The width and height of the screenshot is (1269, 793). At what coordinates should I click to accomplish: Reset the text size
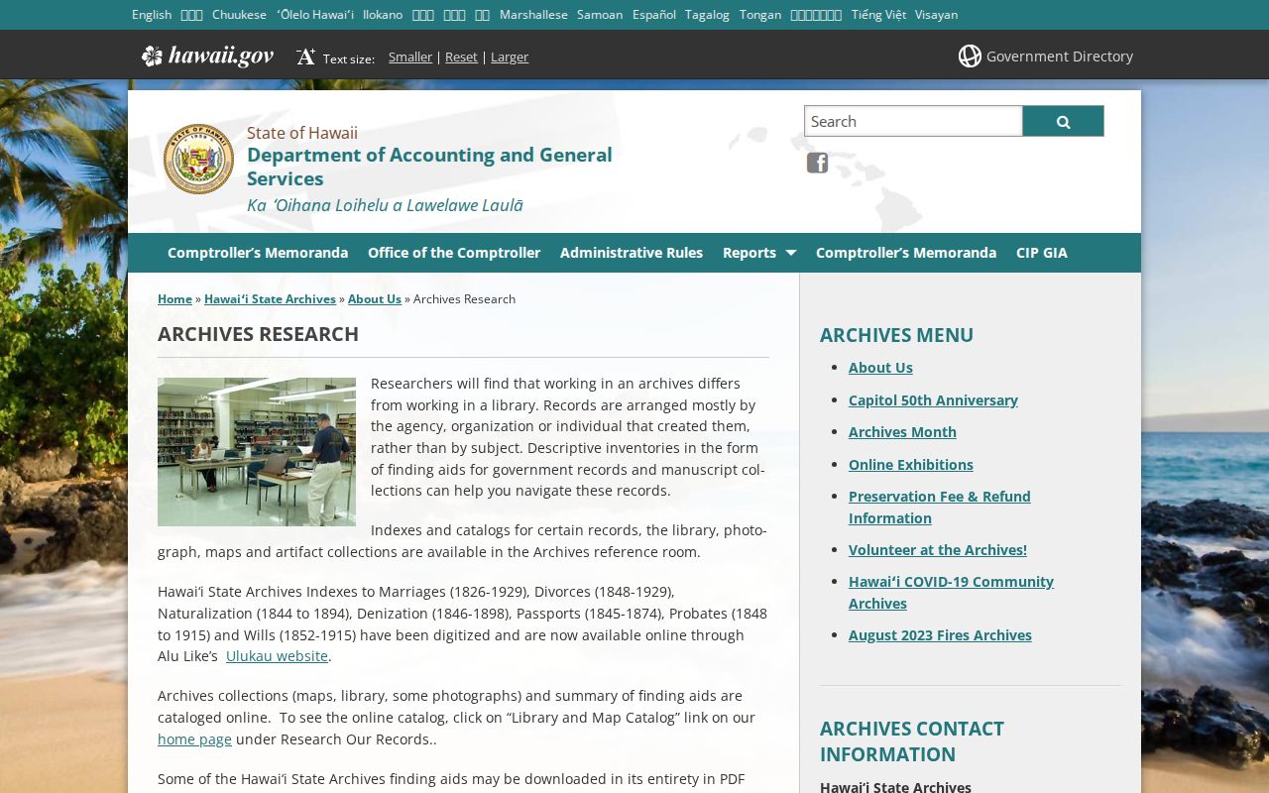pyautogui.click(x=461, y=57)
